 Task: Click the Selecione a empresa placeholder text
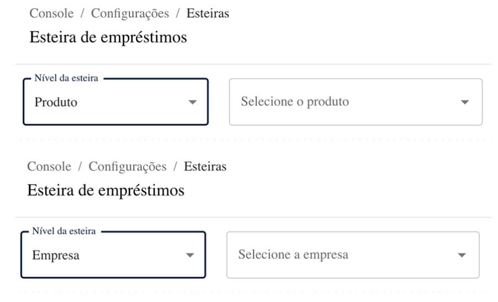(293, 255)
